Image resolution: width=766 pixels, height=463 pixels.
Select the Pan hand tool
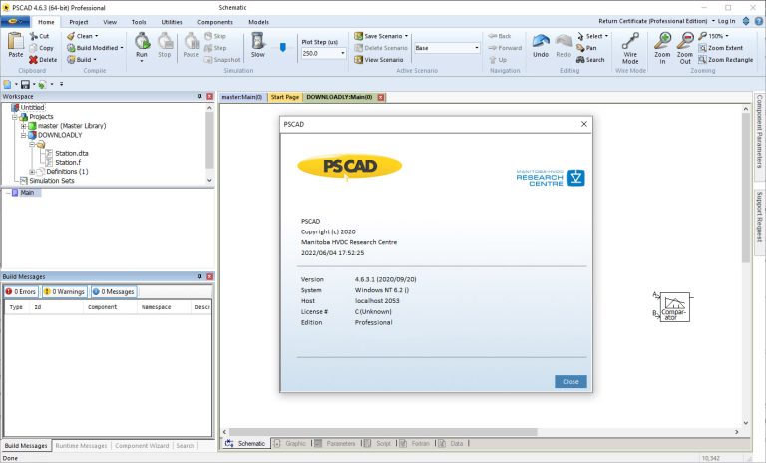pyautogui.click(x=586, y=48)
